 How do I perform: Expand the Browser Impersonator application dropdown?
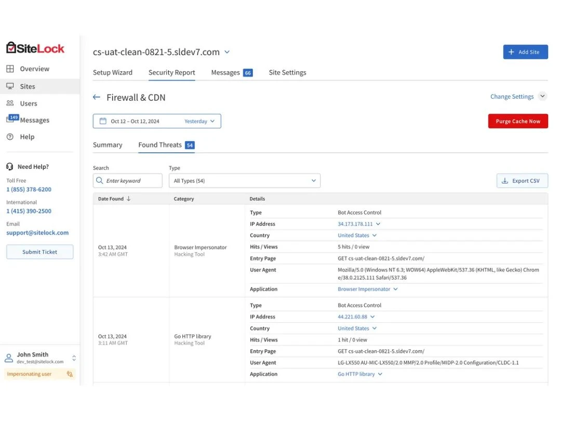click(x=395, y=289)
